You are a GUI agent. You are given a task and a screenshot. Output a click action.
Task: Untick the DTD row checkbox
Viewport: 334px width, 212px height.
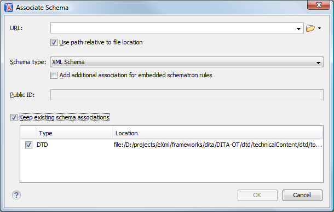[x=28, y=145]
